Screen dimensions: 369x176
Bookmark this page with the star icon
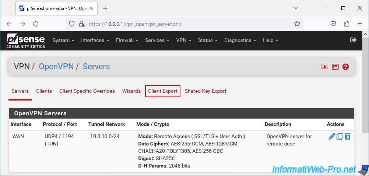(297, 24)
